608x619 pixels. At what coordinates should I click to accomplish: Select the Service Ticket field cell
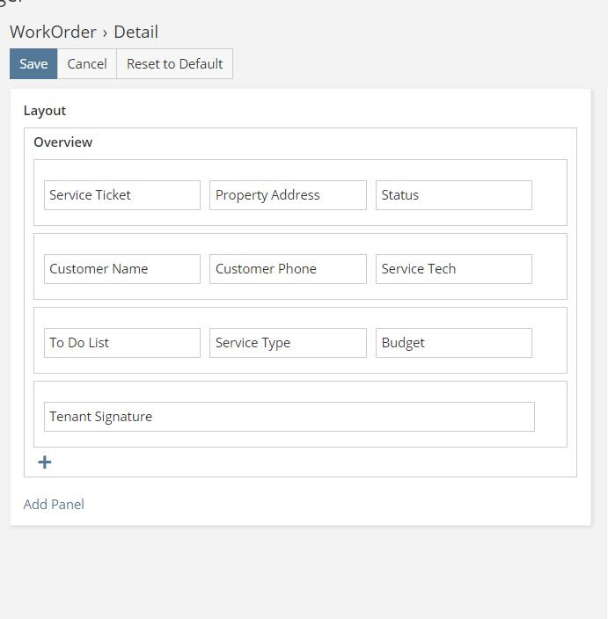pos(122,195)
